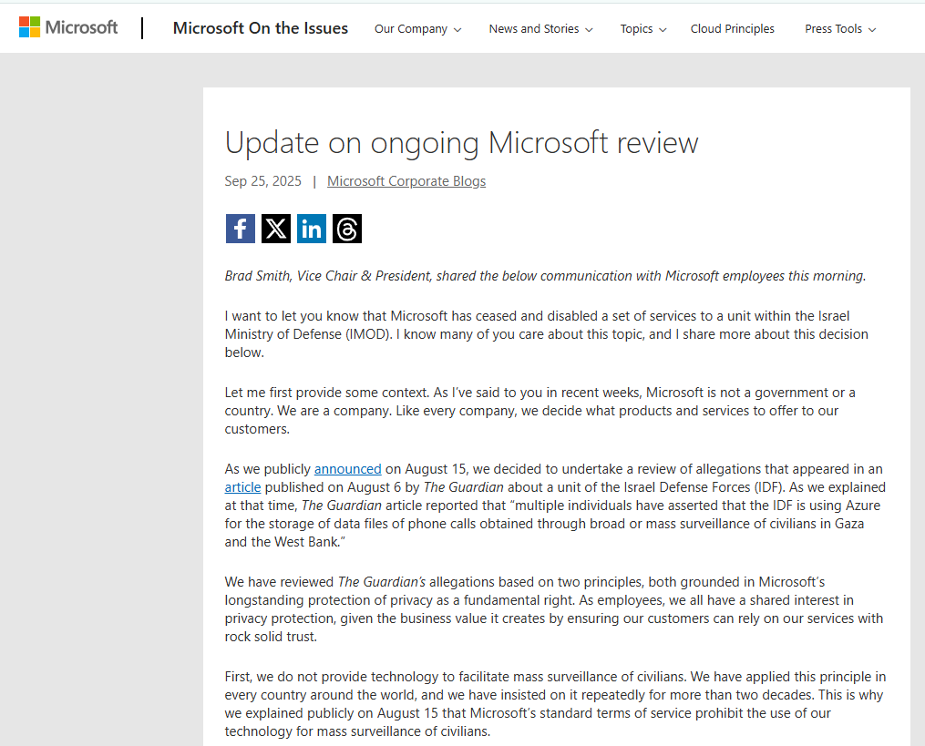The height and width of the screenshot is (746, 925).
Task: Click paragraph starting "First, we do not provide"
Action: click(554, 704)
